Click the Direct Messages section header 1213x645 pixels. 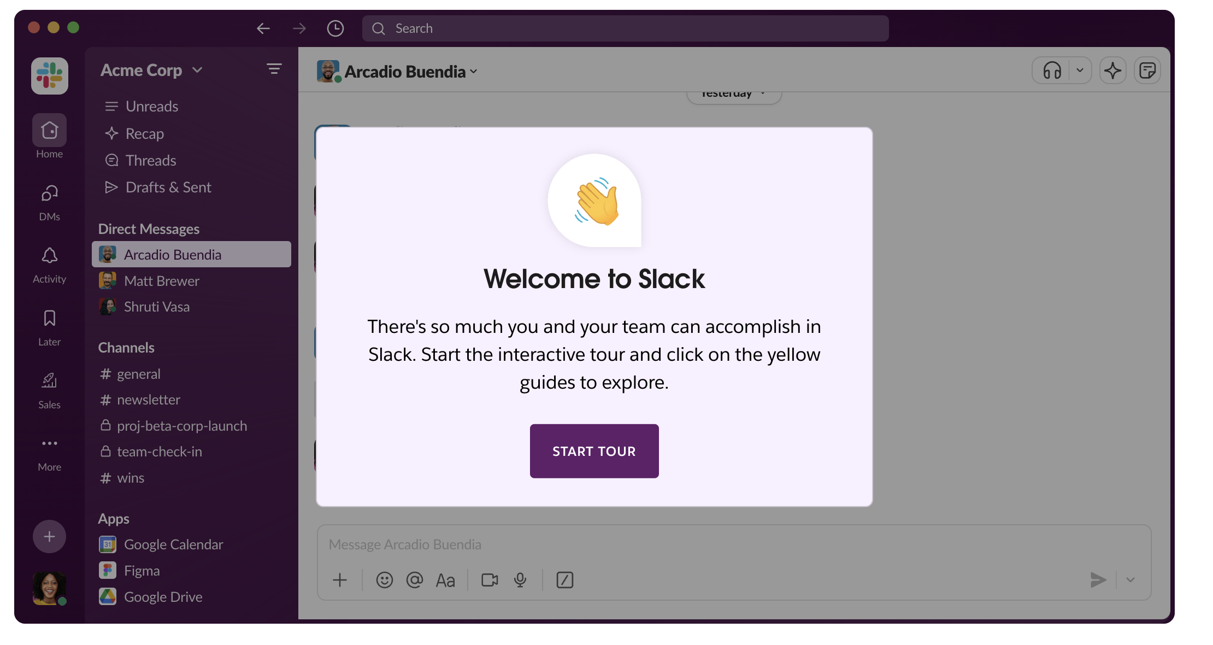coord(149,229)
